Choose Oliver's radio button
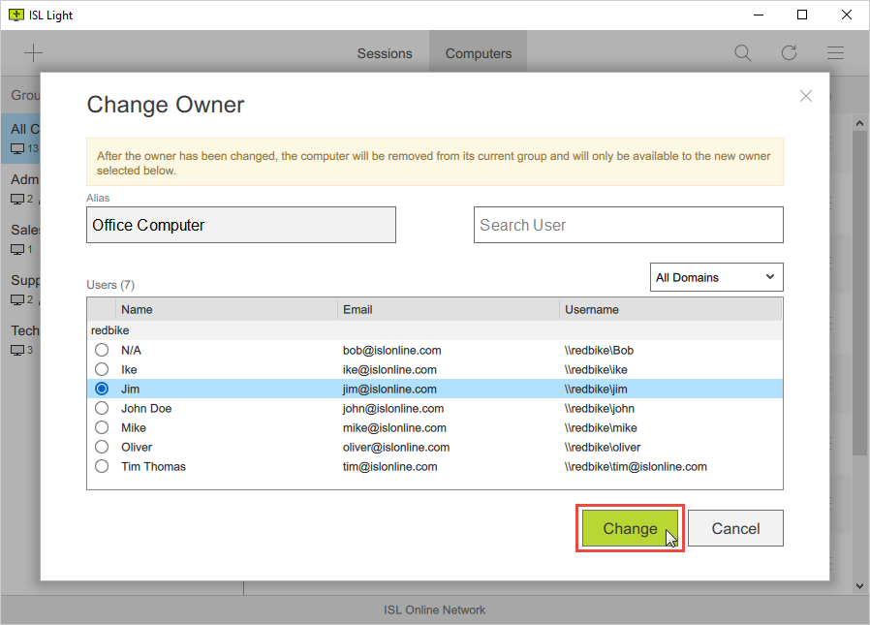This screenshot has width=870, height=625. click(x=102, y=447)
